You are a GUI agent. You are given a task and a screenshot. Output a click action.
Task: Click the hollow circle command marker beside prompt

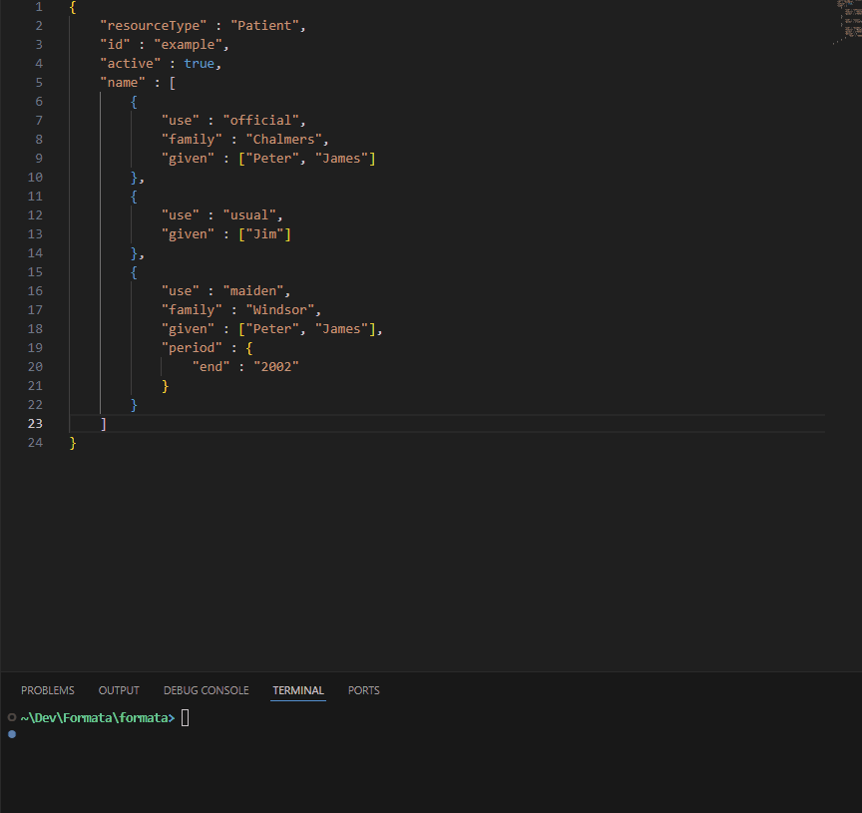(x=12, y=717)
